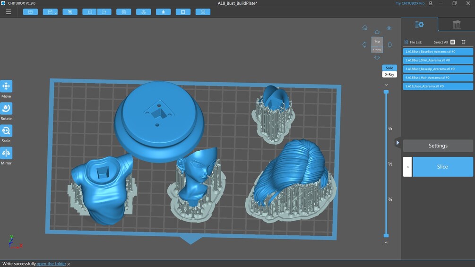
Task: Click chevron below the layer slider
Action: [386, 242]
